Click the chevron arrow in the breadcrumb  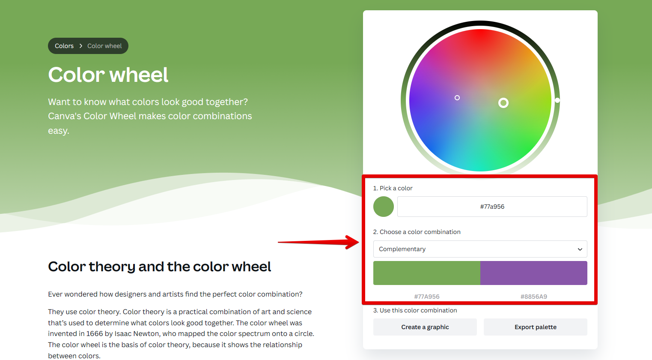coord(80,46)
